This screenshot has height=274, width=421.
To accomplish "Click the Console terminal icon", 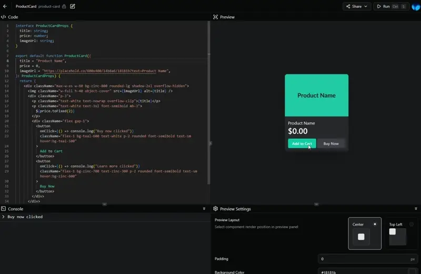I will (4, 208).
